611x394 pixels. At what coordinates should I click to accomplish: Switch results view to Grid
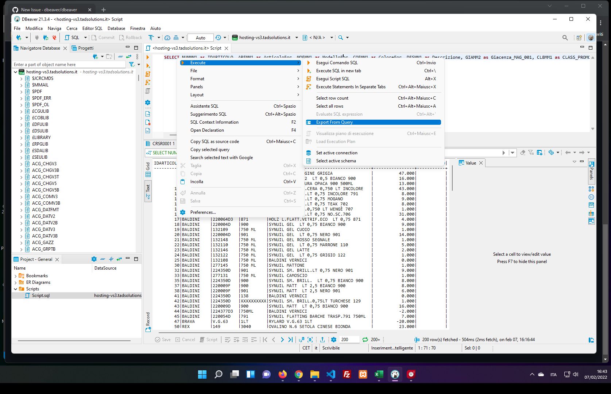pos(148,170)
